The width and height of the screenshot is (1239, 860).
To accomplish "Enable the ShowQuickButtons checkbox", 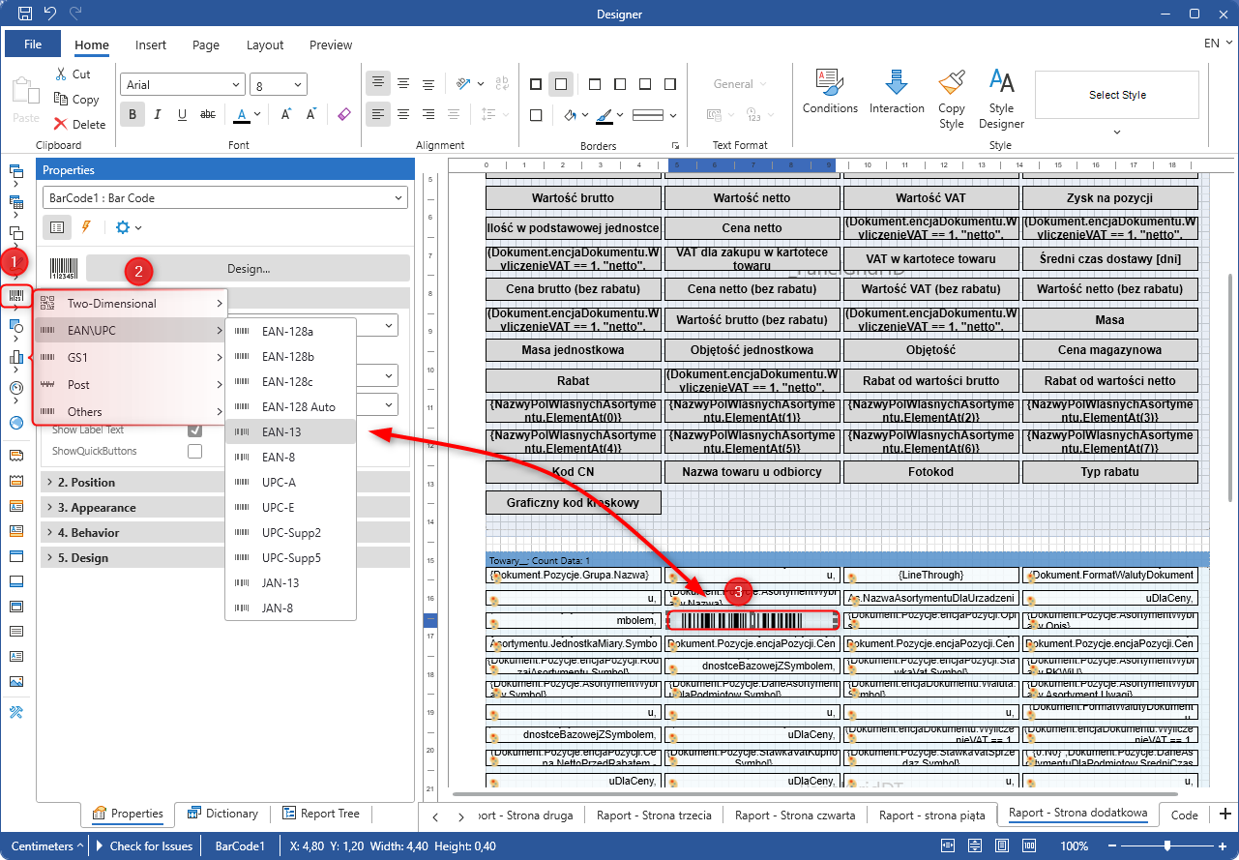I will pos(194,451).
